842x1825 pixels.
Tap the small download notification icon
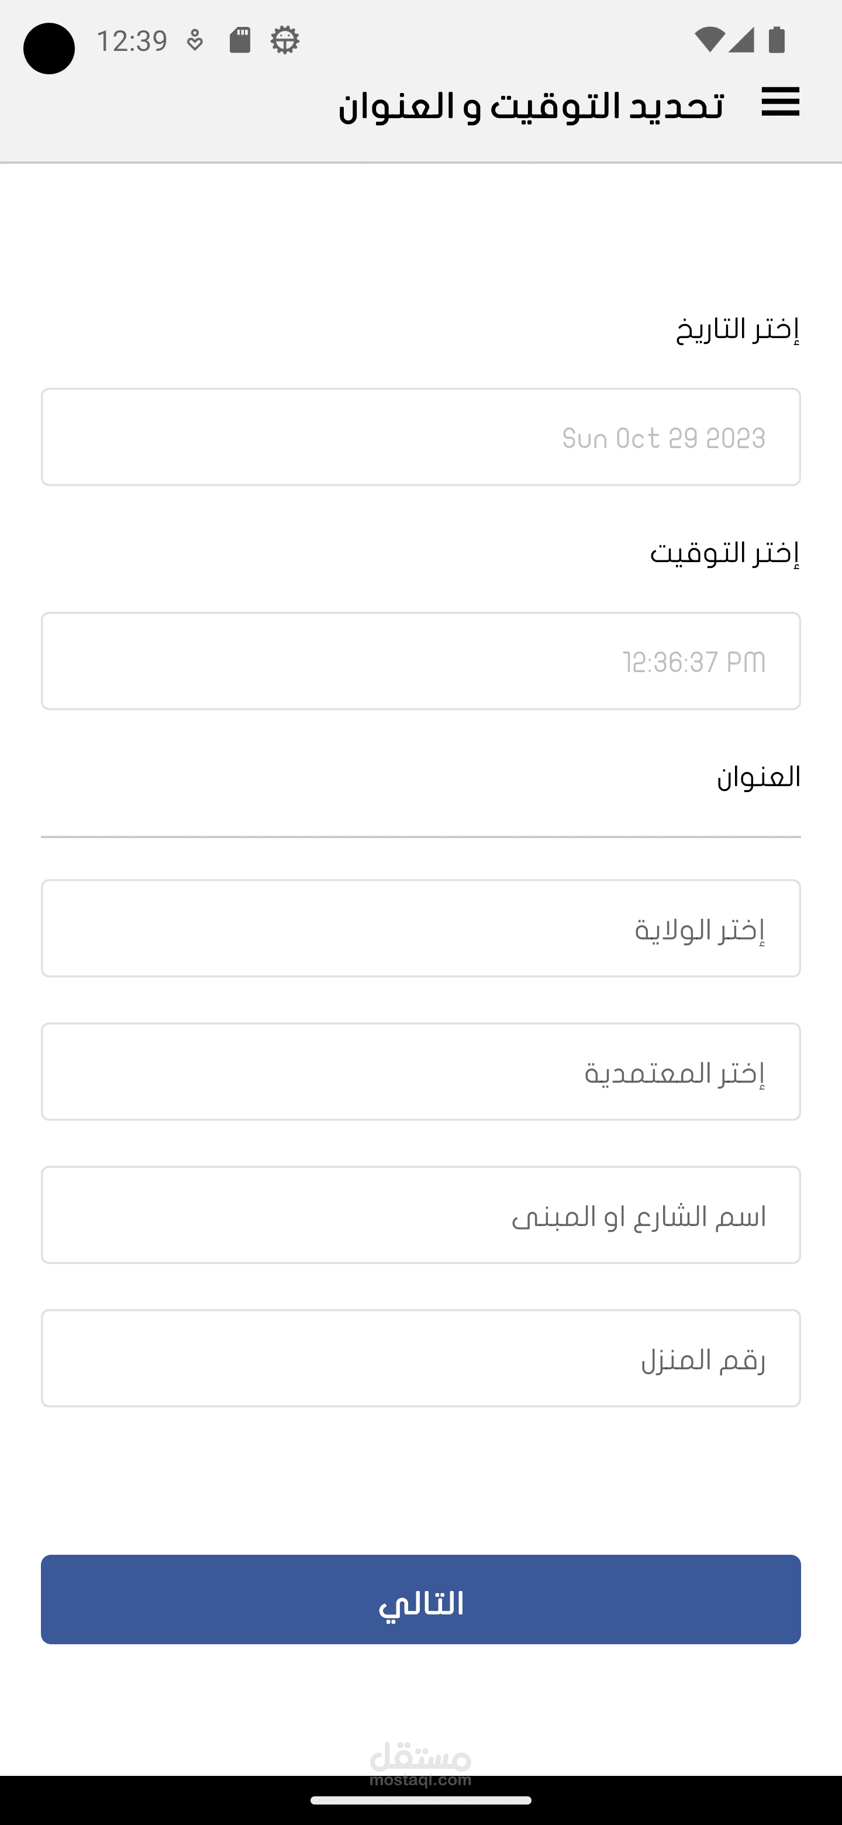[195, 41]
